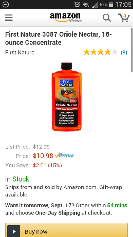Tap the $10.98 price
The width and height of the screenshot is (133, 237).
point(43,155)
